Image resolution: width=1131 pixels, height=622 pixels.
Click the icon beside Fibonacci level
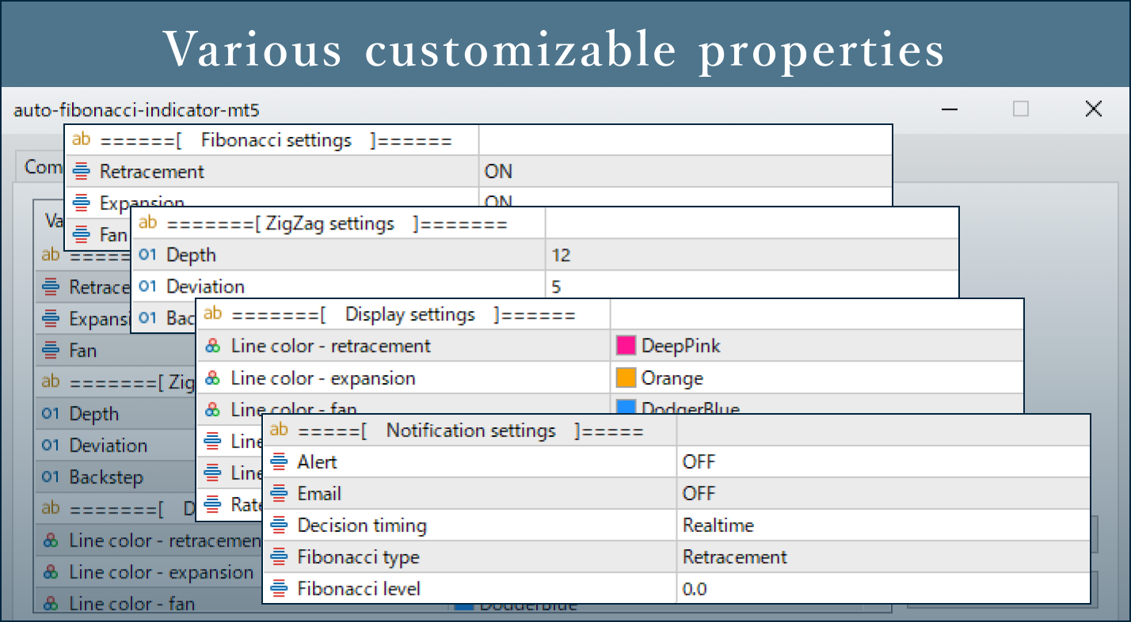[x=279, y=588]
